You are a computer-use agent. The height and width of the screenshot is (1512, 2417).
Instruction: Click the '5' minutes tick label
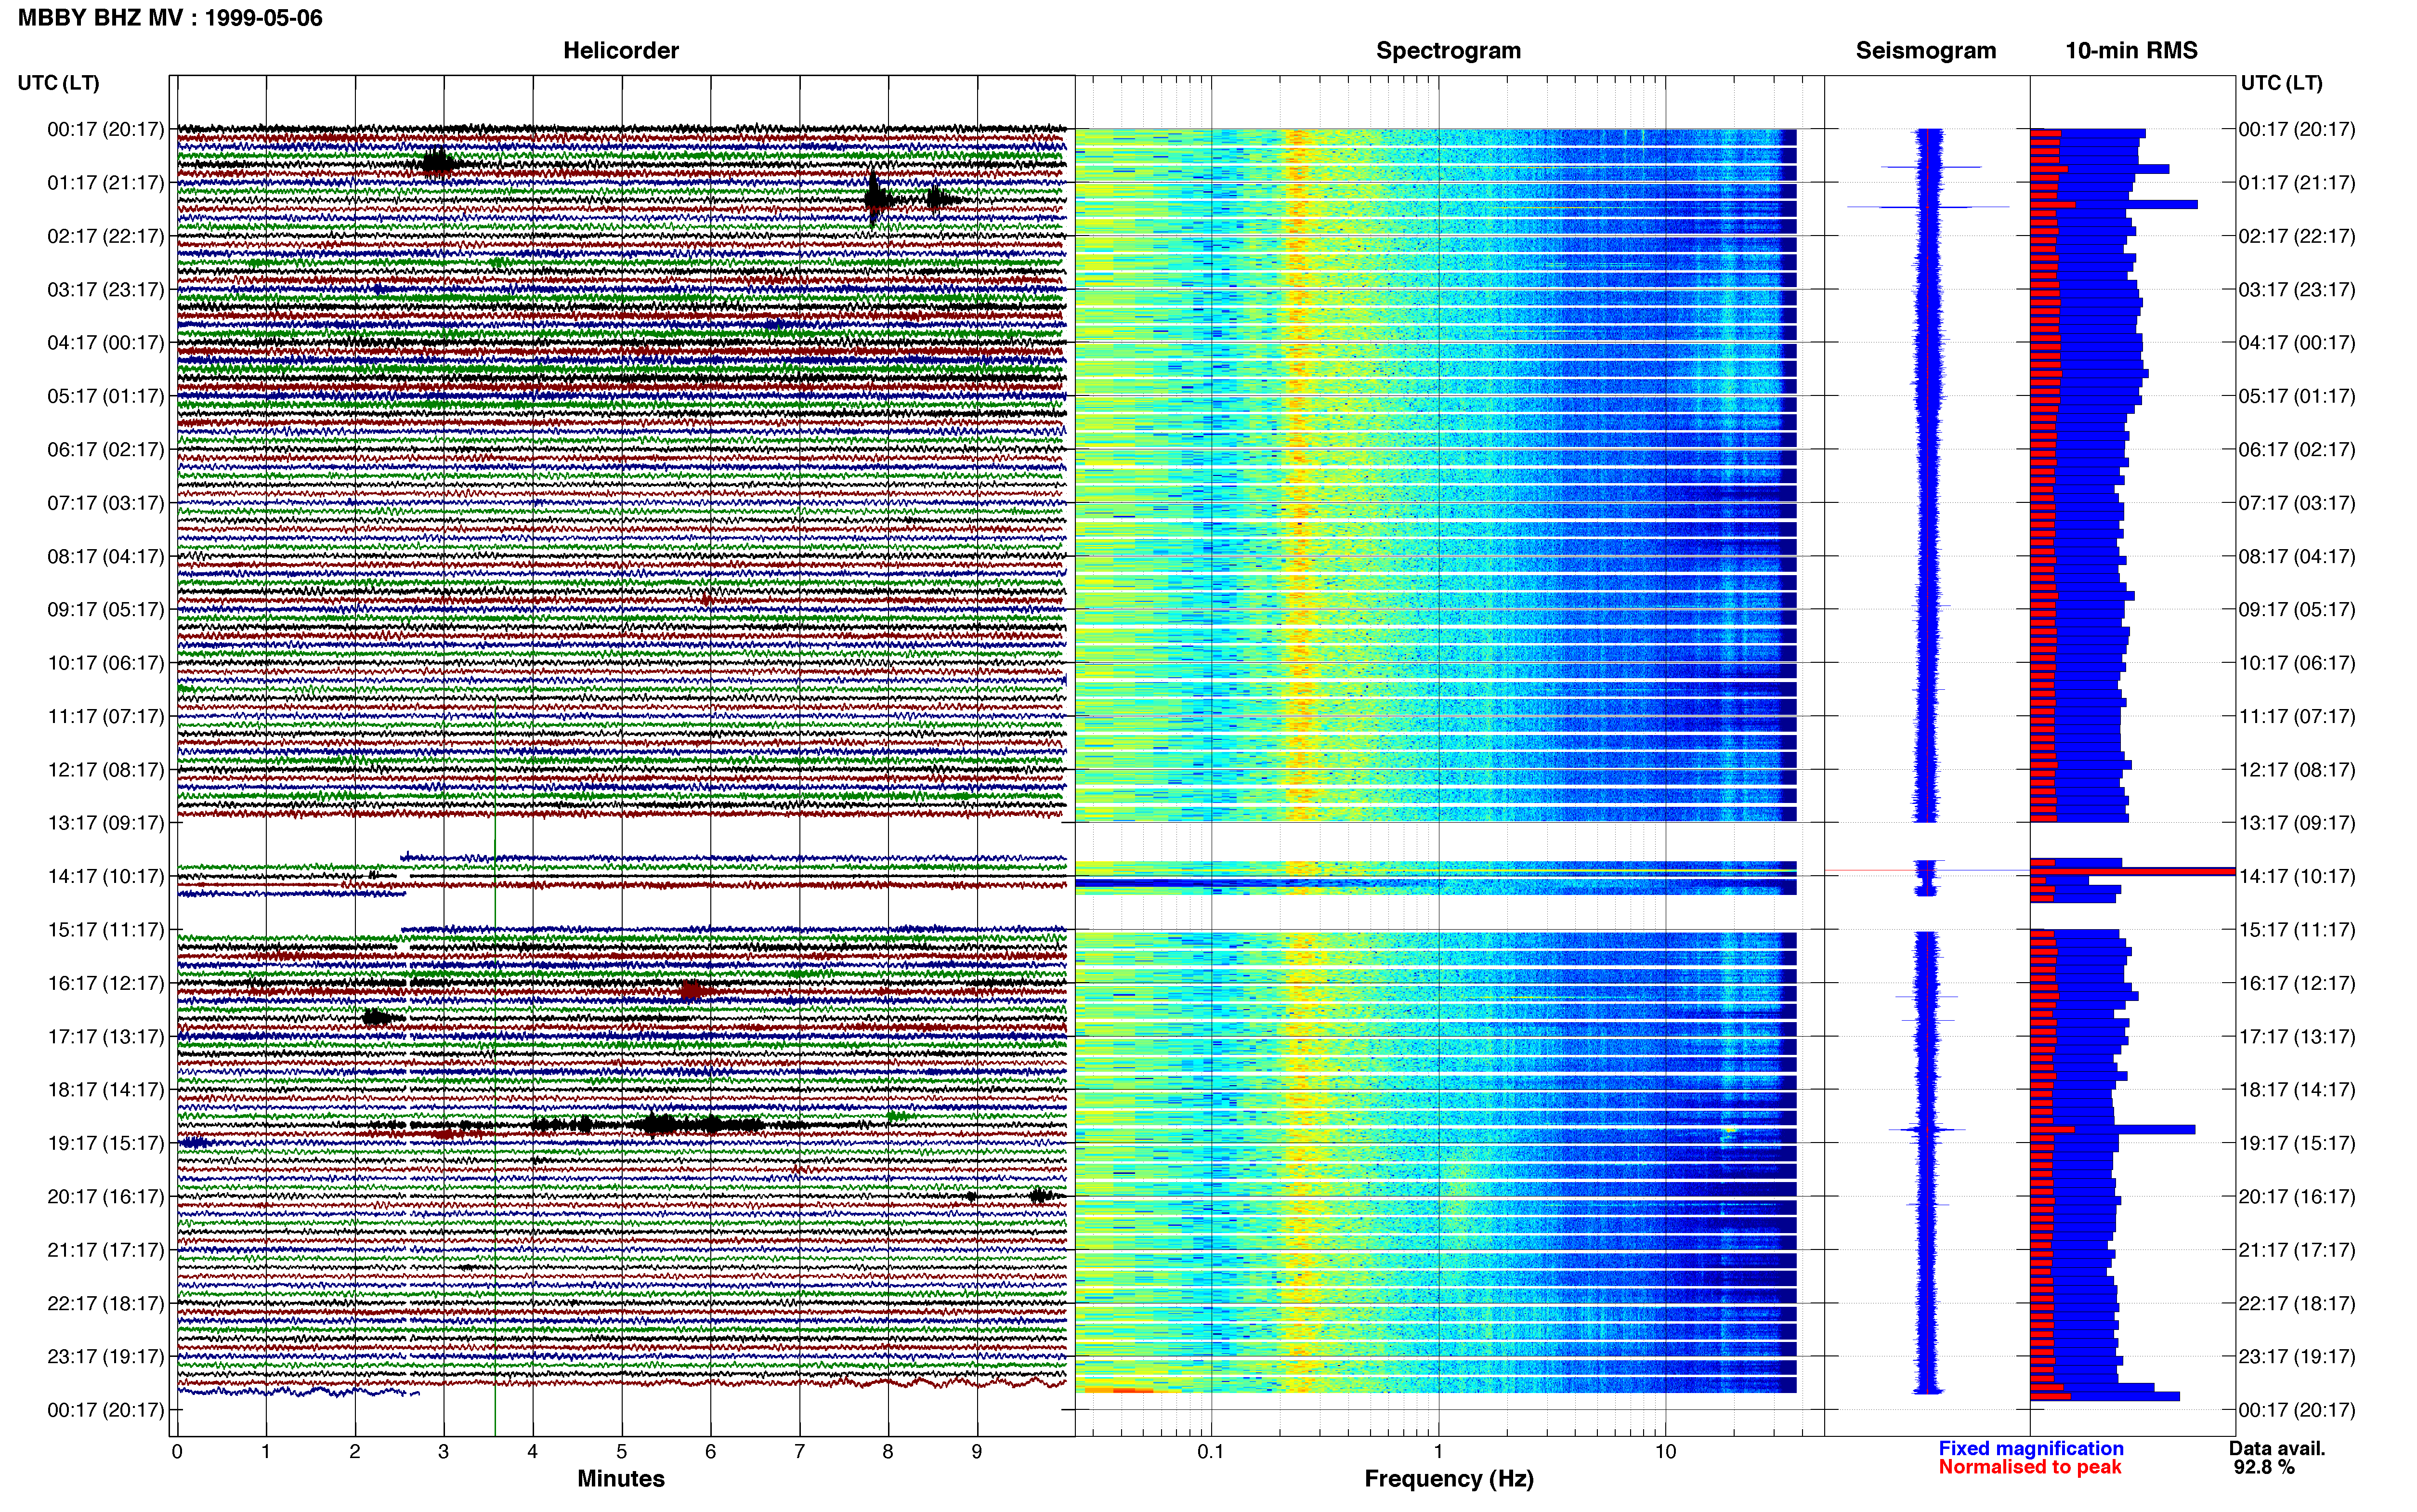[622, 1452]
